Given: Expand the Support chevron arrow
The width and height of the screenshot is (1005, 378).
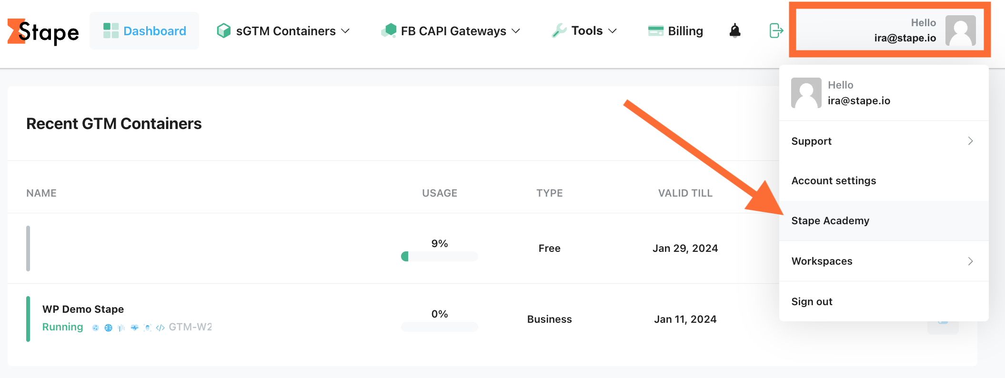Looking at the screenshot, I should pos(970,141).
